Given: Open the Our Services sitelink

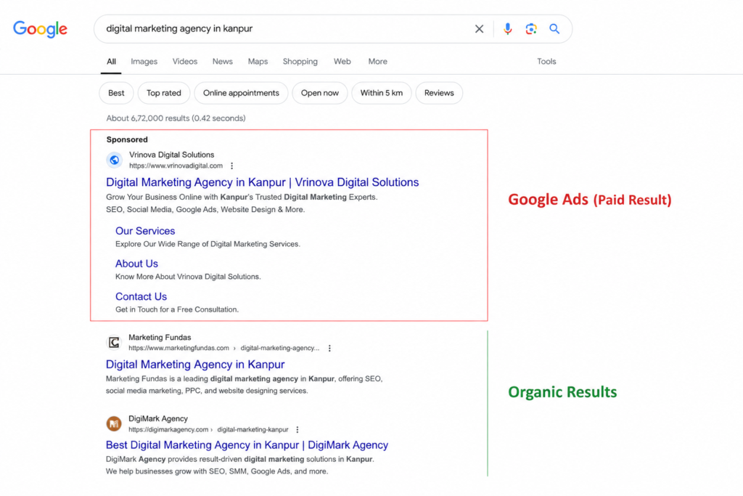Looking at the screenshot, I should pyautogui.click(x=145, y=231).
